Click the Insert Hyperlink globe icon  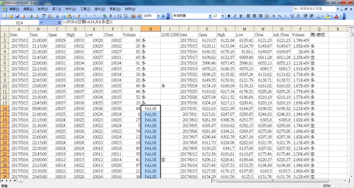pos(105,16)
